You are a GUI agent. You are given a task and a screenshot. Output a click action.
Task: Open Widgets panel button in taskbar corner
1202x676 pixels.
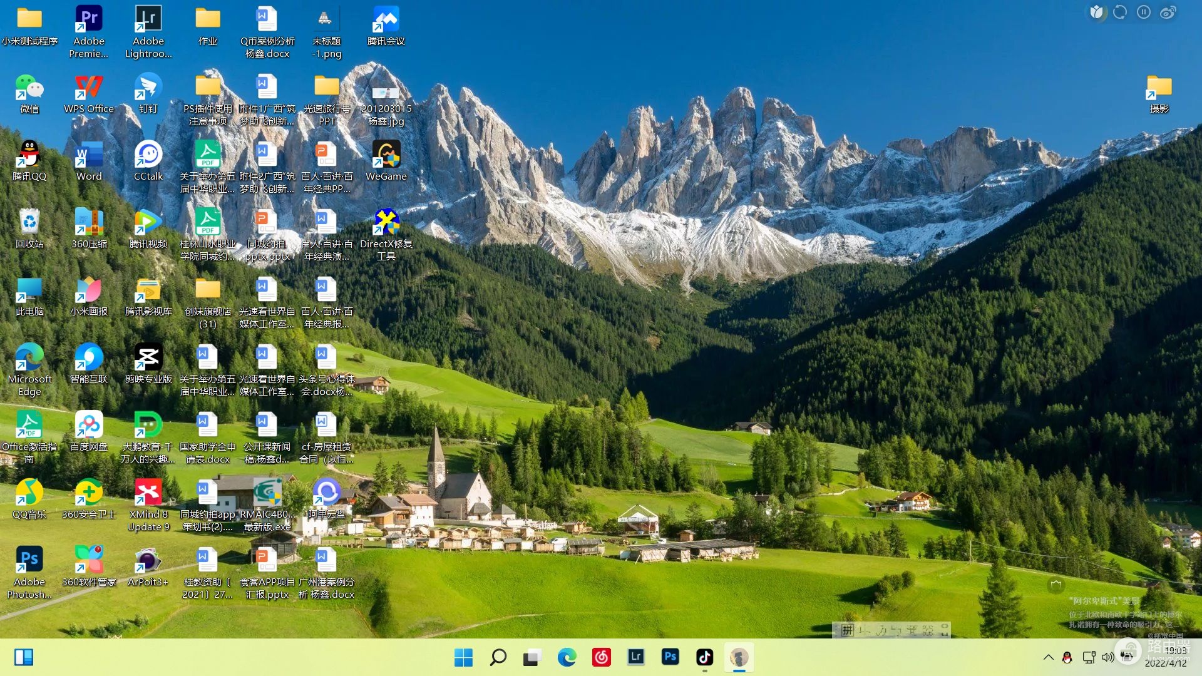point(24,657)
